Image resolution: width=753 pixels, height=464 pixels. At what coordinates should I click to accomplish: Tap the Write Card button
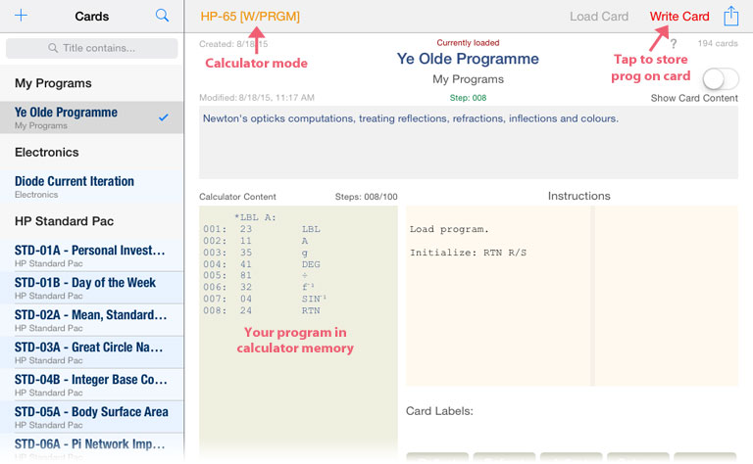coord(679,17)
